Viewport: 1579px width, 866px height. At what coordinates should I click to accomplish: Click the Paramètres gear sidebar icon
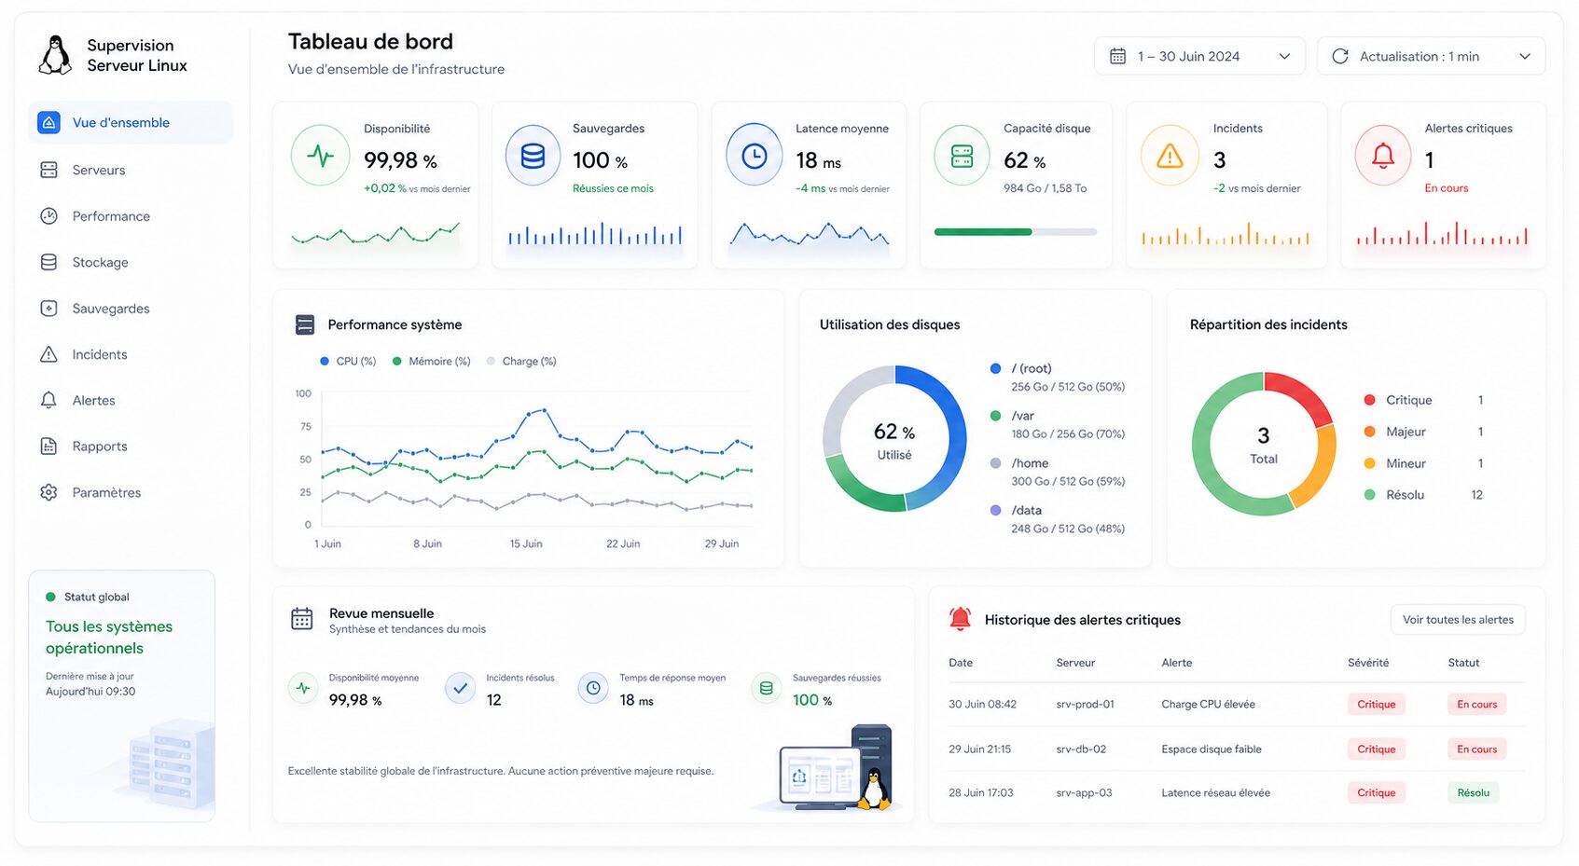coord(48,492)
